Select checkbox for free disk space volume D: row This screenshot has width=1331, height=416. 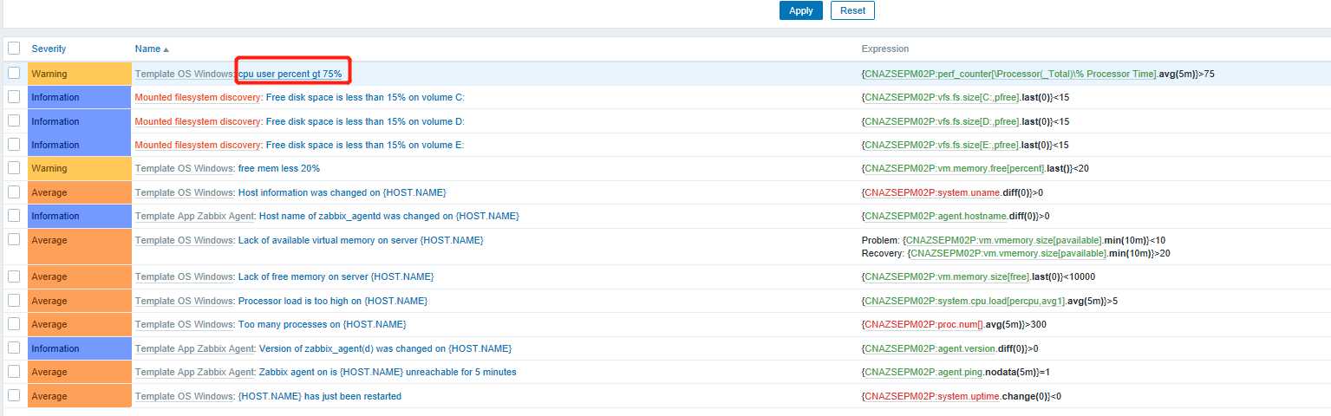pyautogui.click(x=14, y=121)
